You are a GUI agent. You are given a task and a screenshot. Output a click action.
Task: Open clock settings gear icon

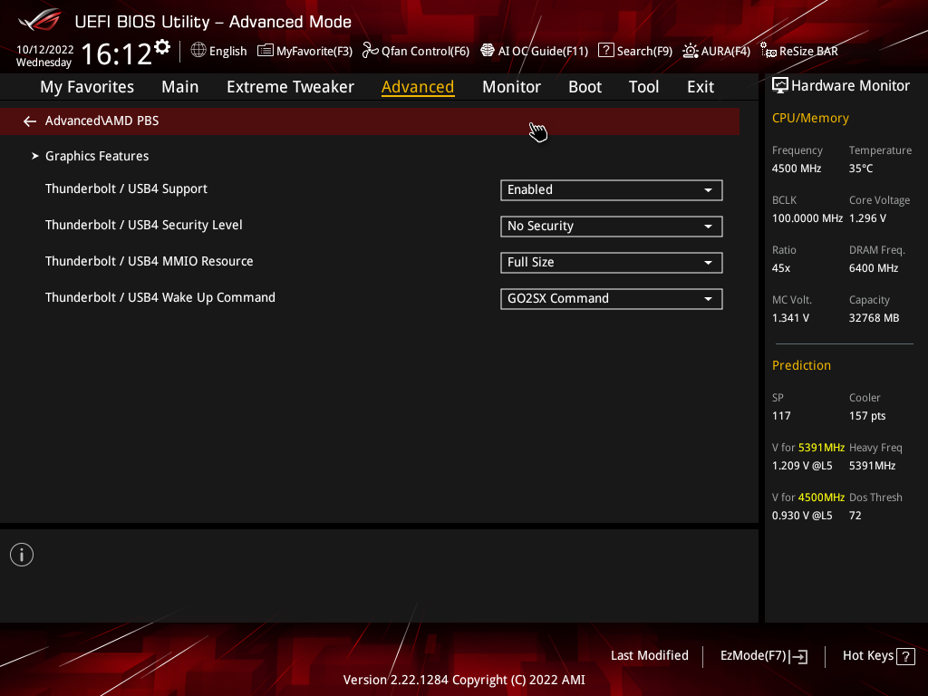click(162, 47)
